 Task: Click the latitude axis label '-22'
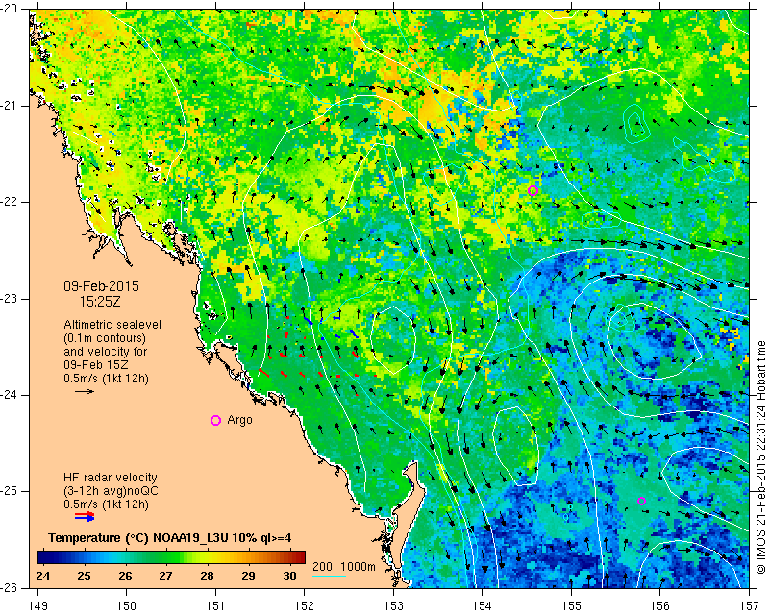[x=8, y=202]
